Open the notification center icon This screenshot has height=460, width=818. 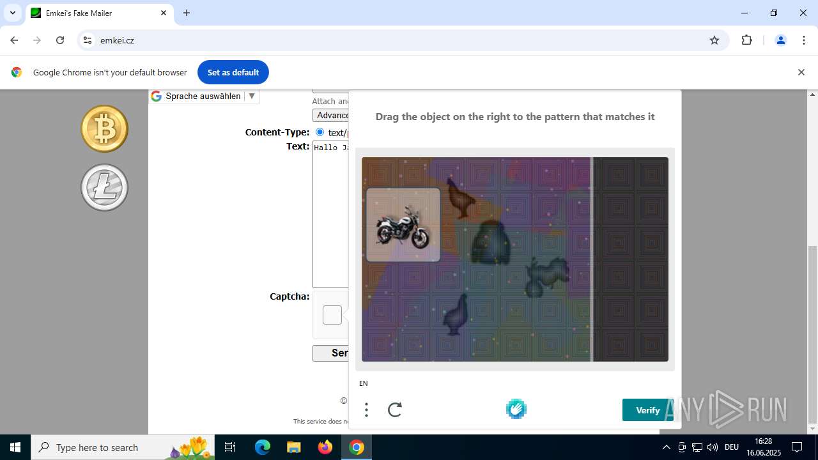pyautogui.click(x=798, y=447)
